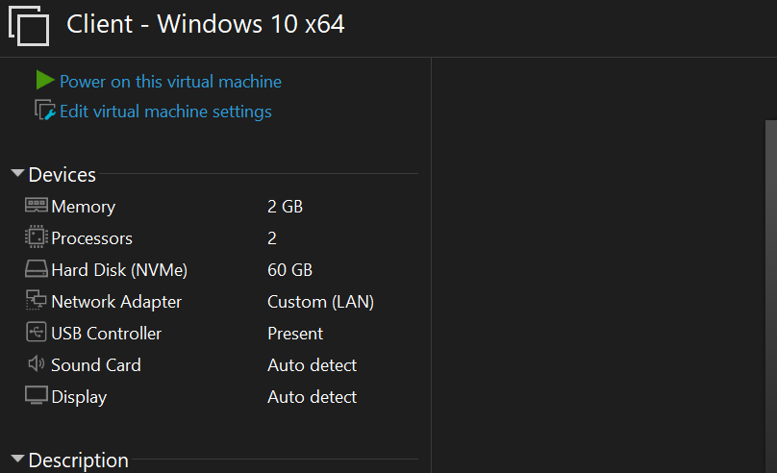This screenshot has height=473, width=777.
Task: Click the VM icon beside the title
Action: click(x=29, y=25)
